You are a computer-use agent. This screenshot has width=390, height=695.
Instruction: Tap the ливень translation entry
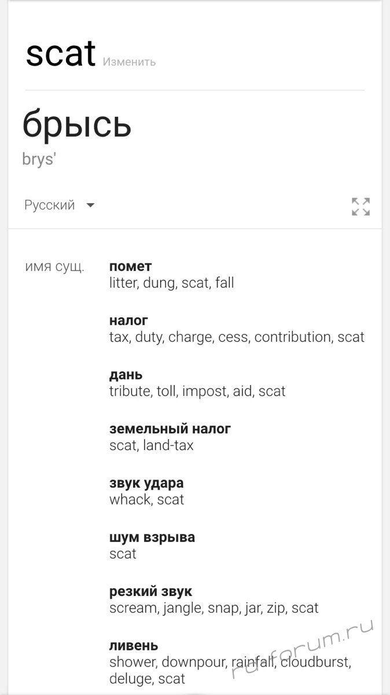tap(134, 646)
